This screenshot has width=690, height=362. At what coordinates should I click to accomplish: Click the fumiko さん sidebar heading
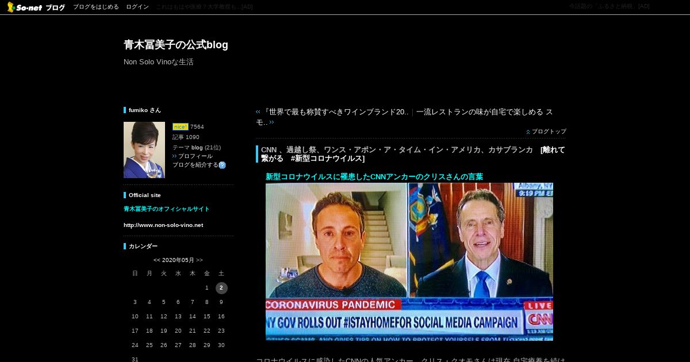coord(145,110)
